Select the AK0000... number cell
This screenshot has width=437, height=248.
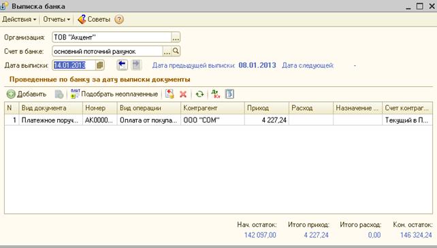[x=100, y=120]
